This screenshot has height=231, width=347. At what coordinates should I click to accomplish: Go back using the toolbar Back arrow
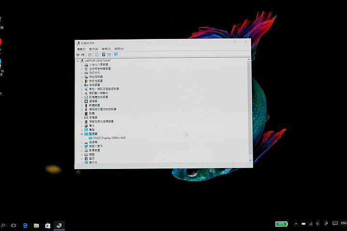[78, 54]
